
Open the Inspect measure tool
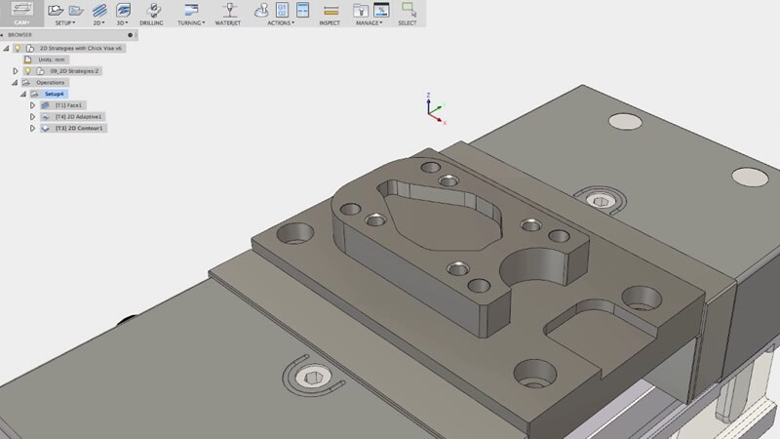pos(330,10)
